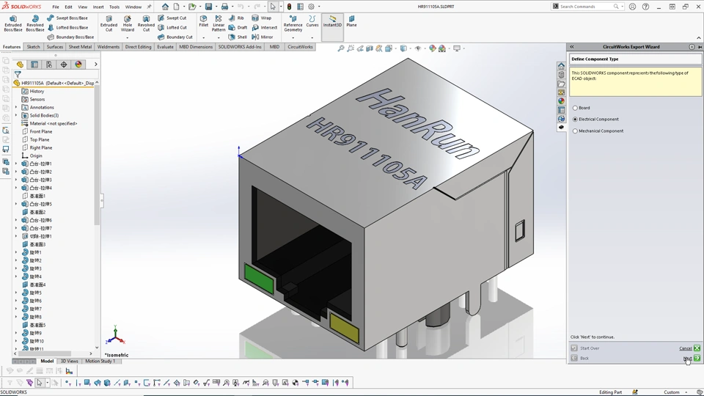Image resolution: width=704 pixels, height=396 pixels.
Task: Choose the Wrap feature tool
Action: click(262, 18)
